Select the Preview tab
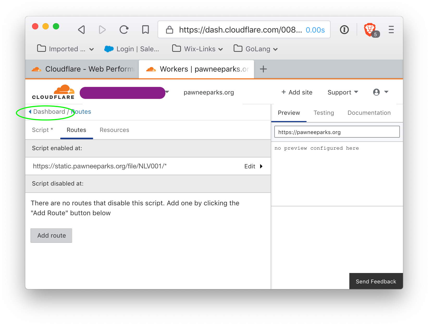428x324 pixels. 289,113
